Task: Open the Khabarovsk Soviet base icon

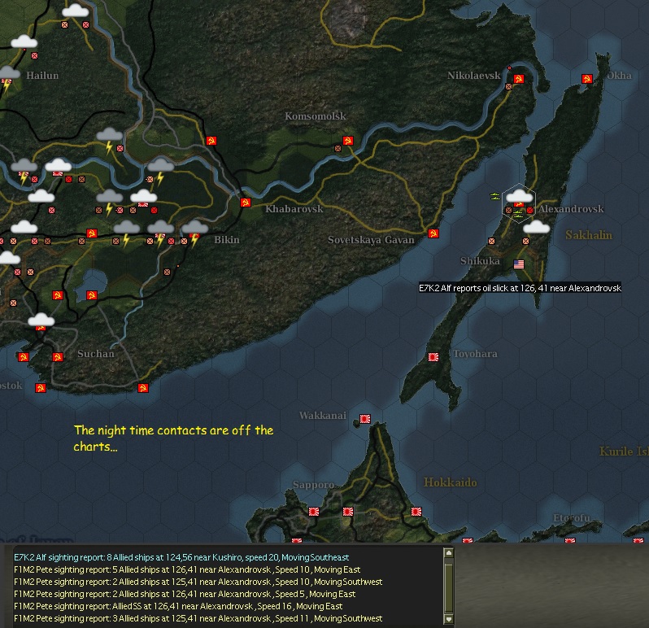Action: 246,203
